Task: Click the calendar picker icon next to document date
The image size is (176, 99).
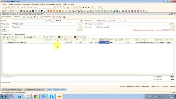Action: (81, 21)
